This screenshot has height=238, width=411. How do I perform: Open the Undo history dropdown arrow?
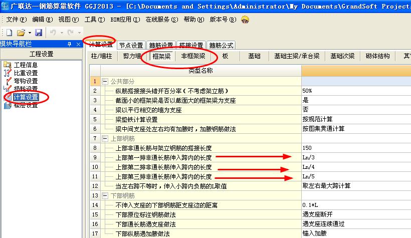62,33
